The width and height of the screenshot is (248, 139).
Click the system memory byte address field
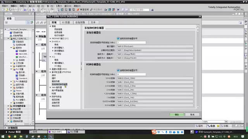pos(131,42)
